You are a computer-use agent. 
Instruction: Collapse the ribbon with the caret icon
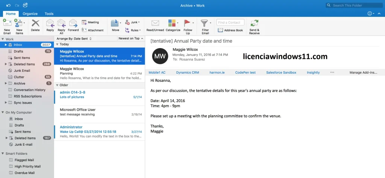380,14
